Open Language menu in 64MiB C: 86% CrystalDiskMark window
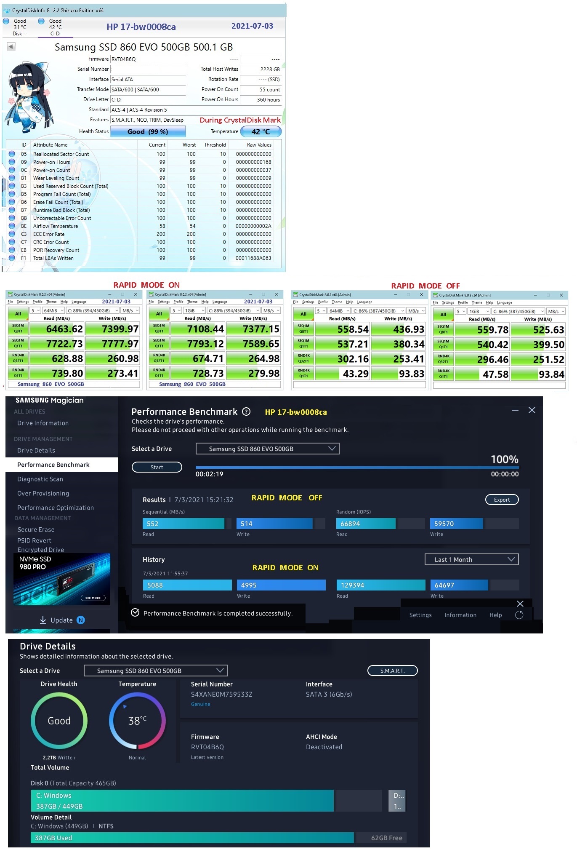577x855 pixels. [x=364, y=302]
